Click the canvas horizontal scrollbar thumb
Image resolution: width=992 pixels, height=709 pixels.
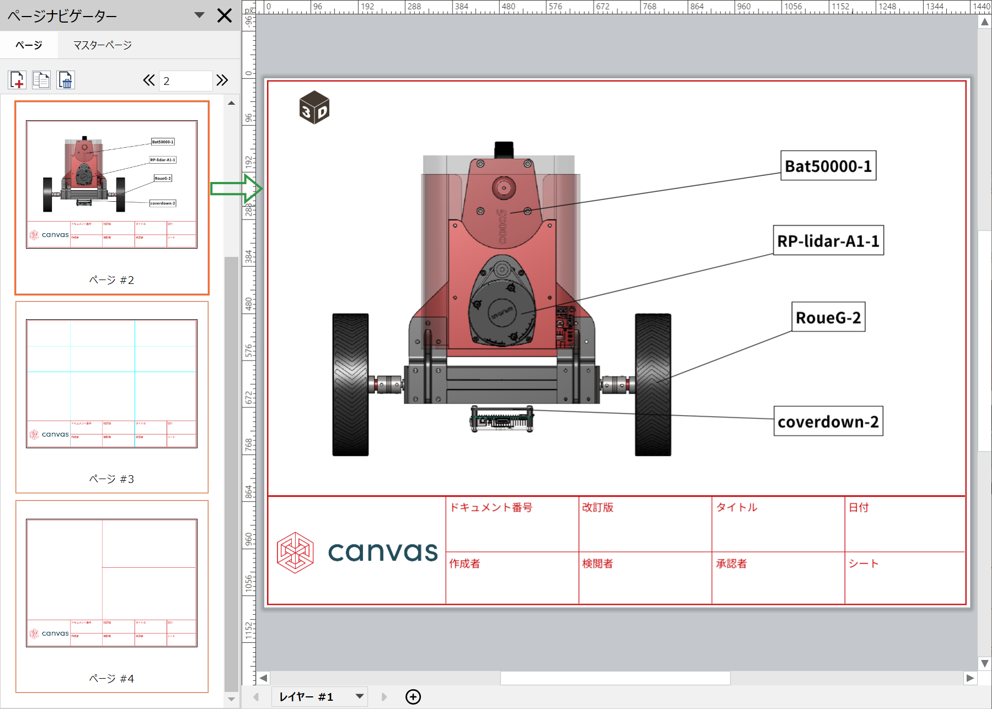coord(615,678)
